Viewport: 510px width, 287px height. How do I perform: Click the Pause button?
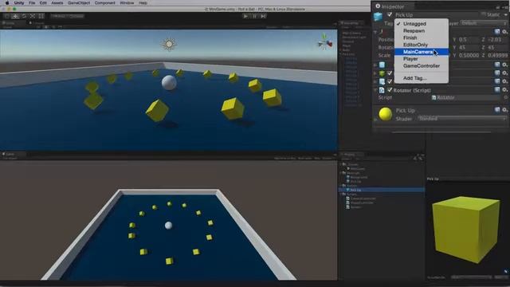(x=255, y=16)
